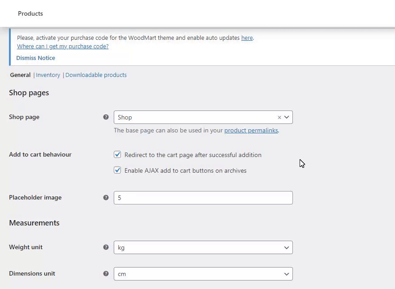Click the Weight unit help tooltip icon
This screenshot has width=395, height=289.
(x=106, y=247)
